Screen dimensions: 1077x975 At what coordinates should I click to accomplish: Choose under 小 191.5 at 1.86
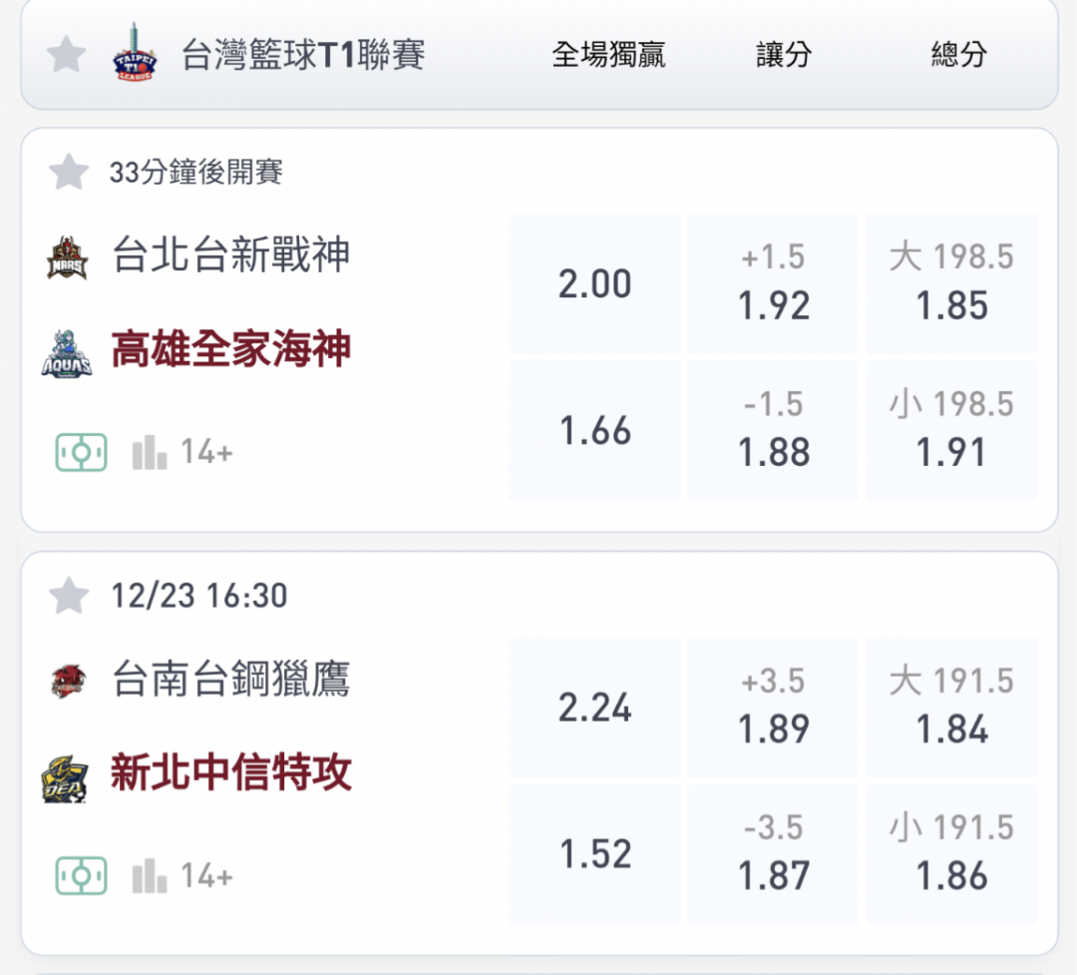click(952, 854)
